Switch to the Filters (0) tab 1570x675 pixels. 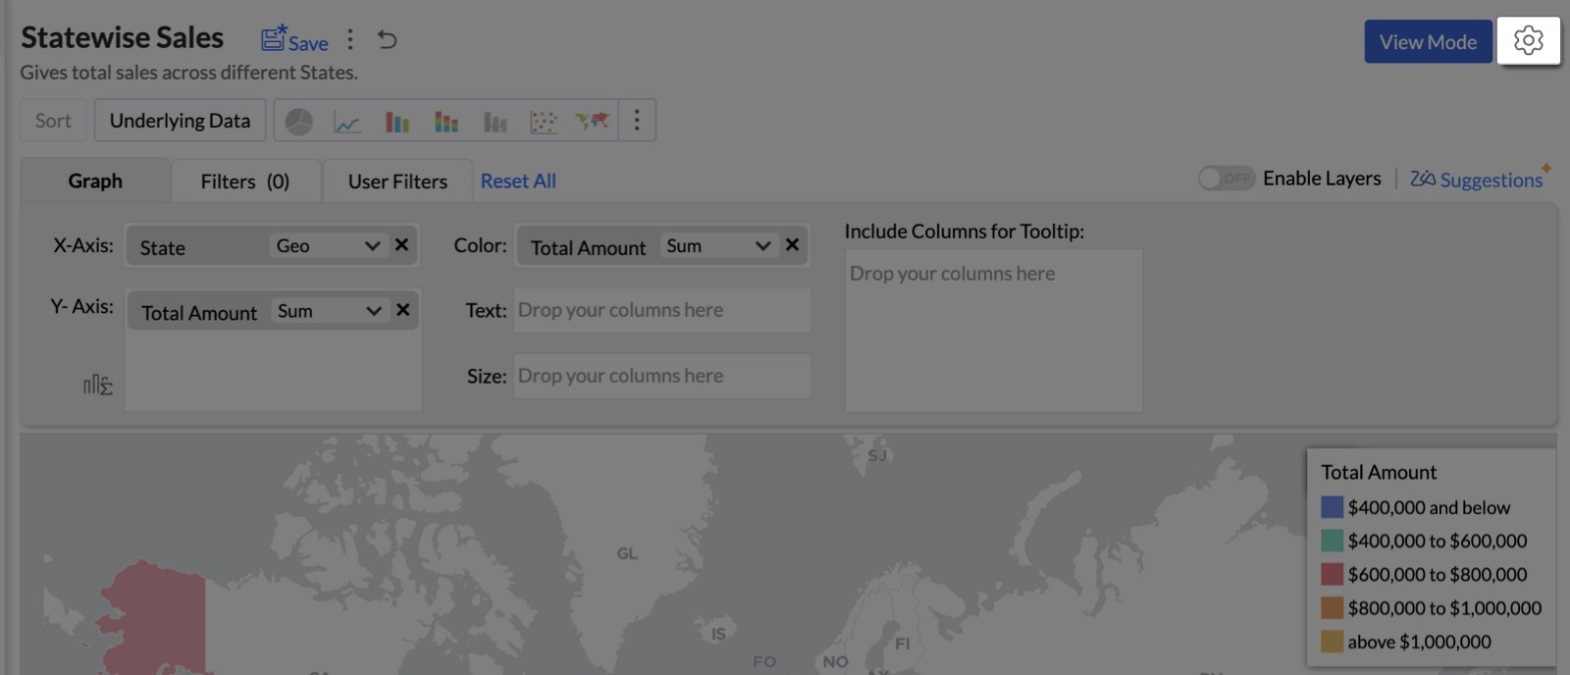coord(245,182)
